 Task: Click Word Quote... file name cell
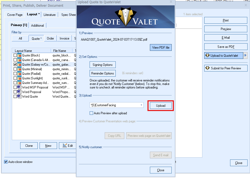pos(62,97)
